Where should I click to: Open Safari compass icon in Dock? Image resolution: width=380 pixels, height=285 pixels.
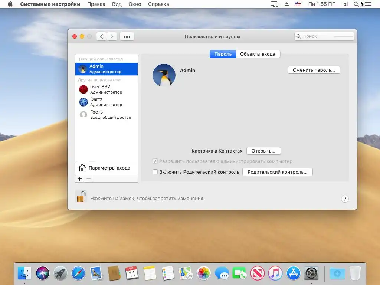coord(78,273)
